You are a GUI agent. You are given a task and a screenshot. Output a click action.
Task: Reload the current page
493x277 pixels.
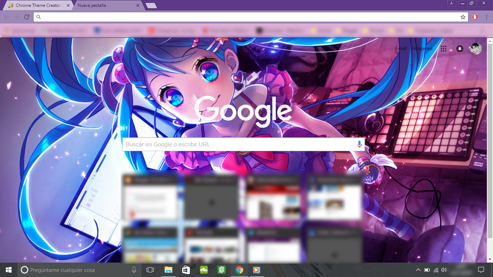27,17
